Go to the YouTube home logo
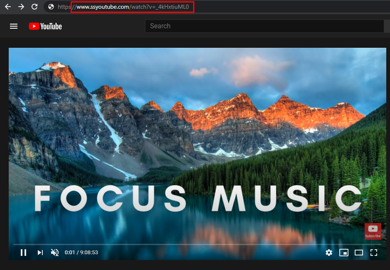The width and height of the screenshot is (390, 270). click(45, 26)
